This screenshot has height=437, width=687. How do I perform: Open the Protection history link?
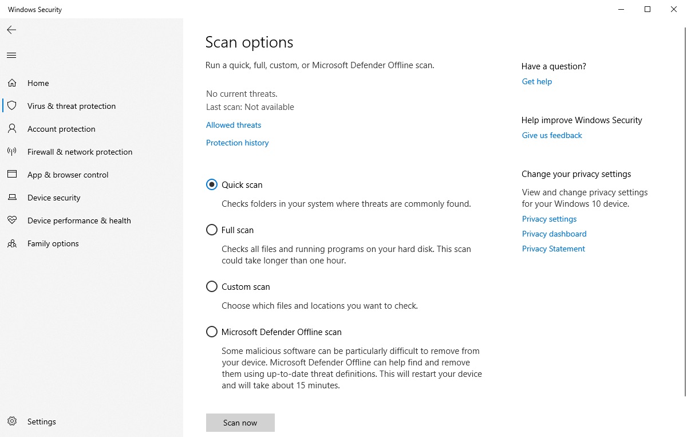click(237, 143)
